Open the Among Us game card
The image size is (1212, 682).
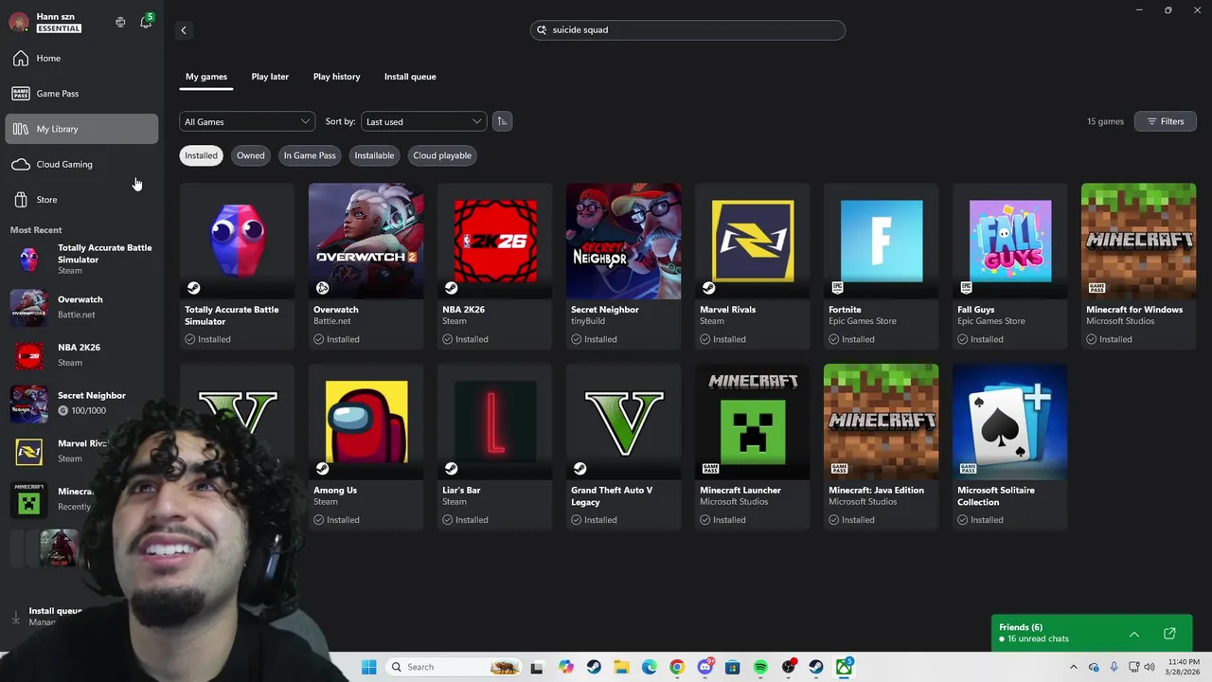366,447
